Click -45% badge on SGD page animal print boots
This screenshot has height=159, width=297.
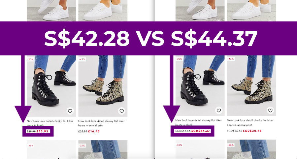(x=231, y=59)
